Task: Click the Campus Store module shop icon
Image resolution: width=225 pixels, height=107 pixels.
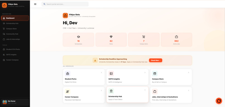Action: (155, 73)
